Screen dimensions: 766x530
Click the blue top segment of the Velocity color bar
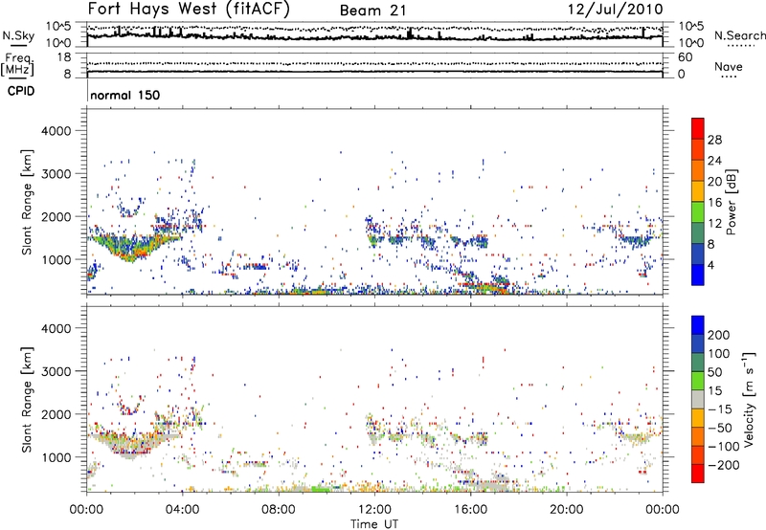pos(698,325)
